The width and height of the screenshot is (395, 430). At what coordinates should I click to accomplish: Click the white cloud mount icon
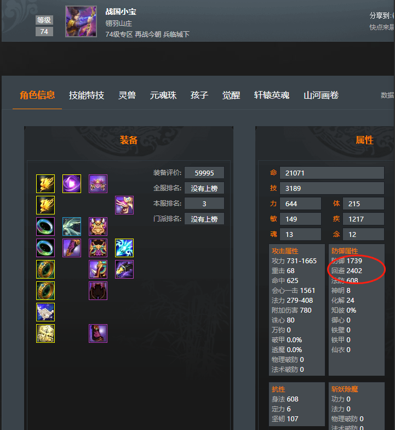click(45, 312)
